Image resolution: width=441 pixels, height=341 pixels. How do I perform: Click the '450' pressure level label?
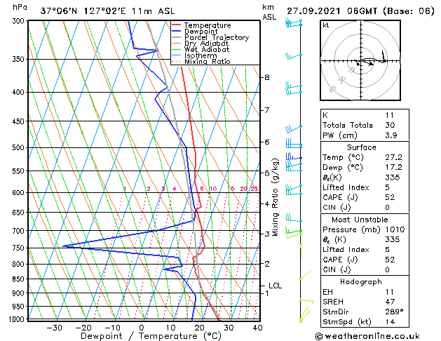coord(20,121)
